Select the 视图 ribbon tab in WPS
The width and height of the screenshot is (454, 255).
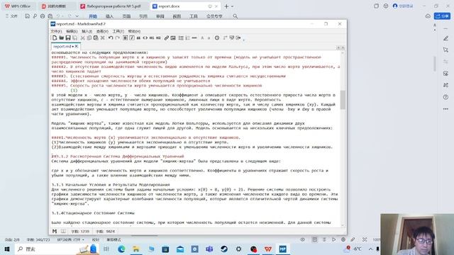click(177, 16)
